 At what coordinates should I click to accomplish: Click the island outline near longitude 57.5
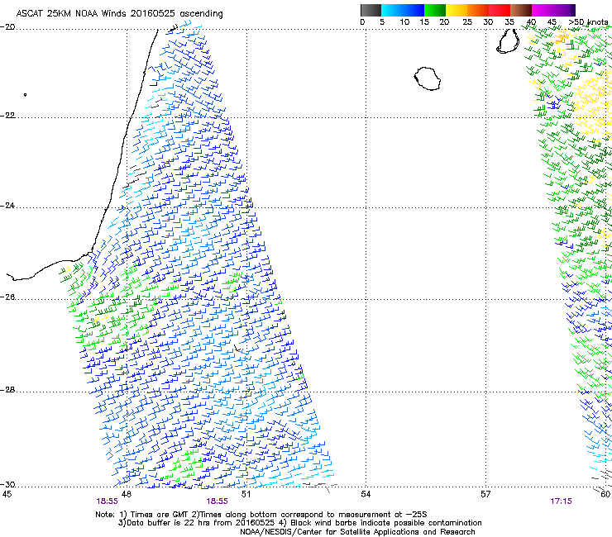(x=508, y=41)
